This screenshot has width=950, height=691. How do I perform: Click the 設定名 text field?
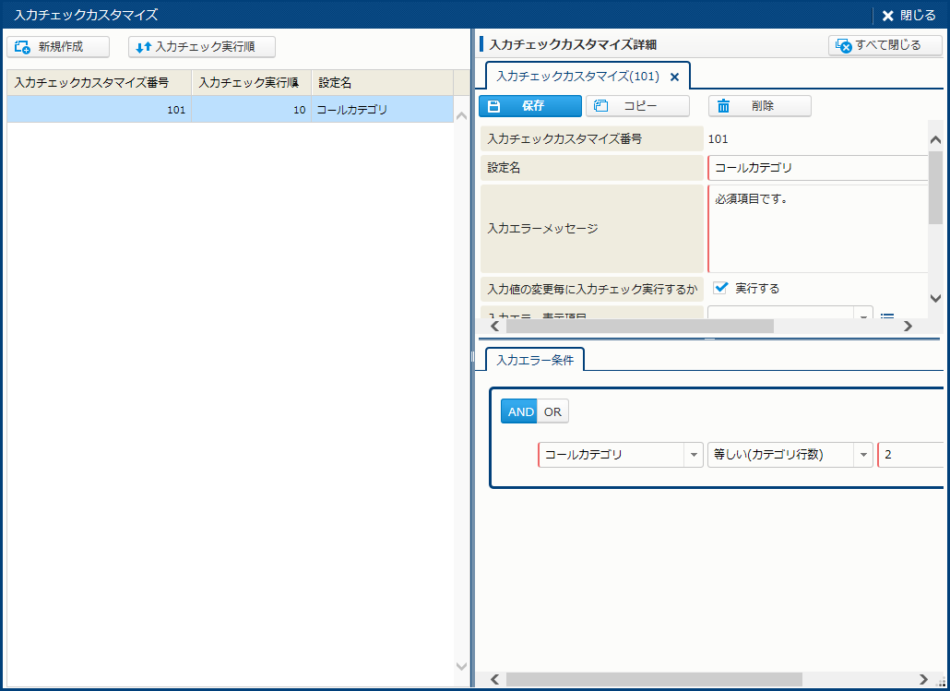tap(817, 168)
